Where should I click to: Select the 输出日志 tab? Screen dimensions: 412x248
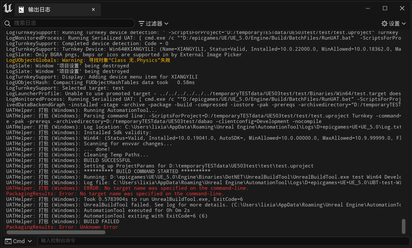point(58,10)
